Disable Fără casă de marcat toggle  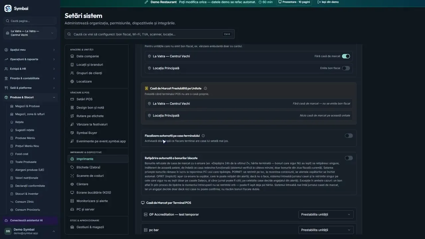346,56
